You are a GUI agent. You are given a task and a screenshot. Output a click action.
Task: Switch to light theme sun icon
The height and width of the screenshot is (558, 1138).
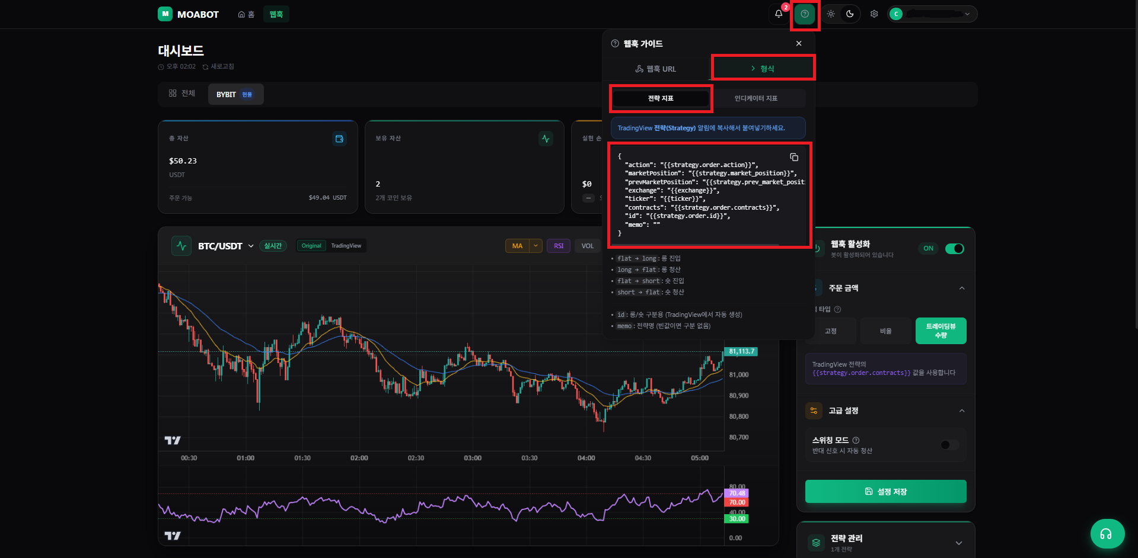pyautogui.click(x=831, y=14)
